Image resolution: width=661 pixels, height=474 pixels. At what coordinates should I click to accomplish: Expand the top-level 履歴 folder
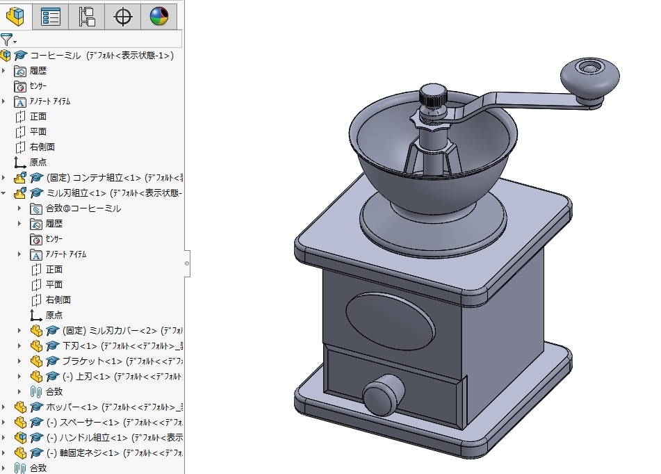(x=4, y=71)
